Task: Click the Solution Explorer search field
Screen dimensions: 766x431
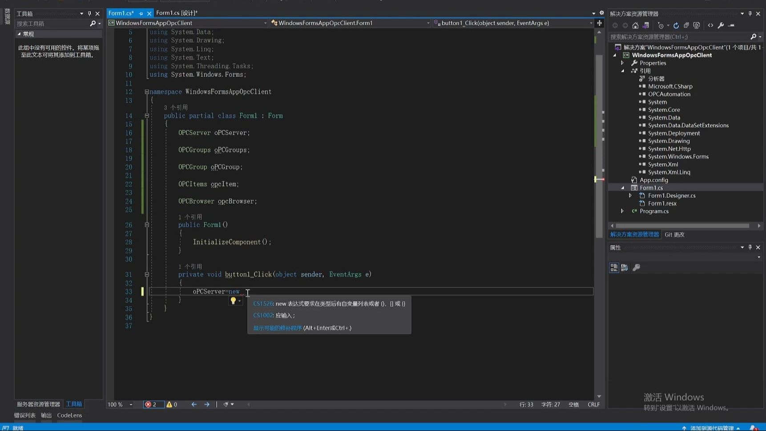Action: pos(679,37)
